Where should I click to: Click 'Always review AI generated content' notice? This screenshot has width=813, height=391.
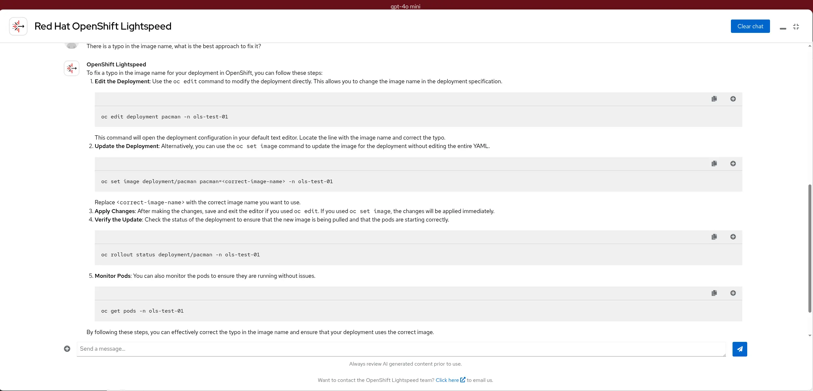[x=405, y=364]
